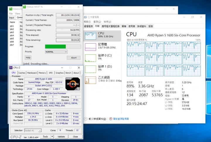Click the Help button in status window
The height and width of the screenshot is (142, 211).
coord(28,58)
